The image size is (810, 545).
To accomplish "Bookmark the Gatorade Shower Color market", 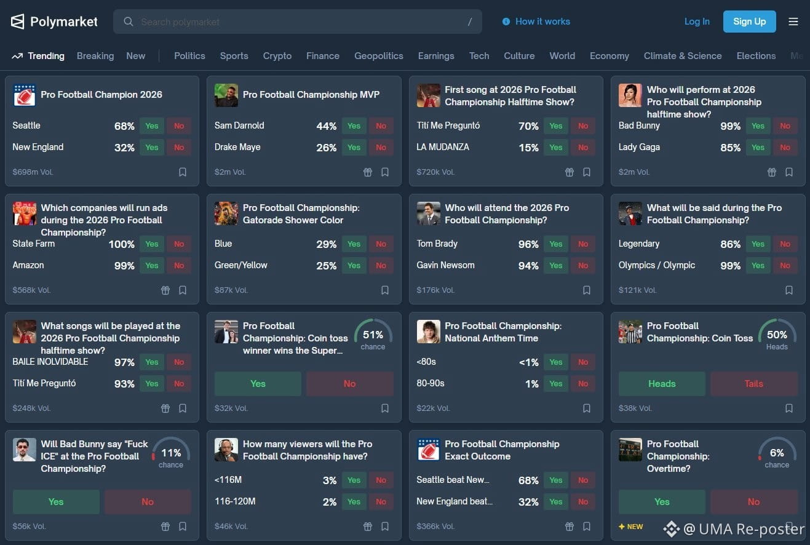I will pyautogui.click(x=385, y=290).
